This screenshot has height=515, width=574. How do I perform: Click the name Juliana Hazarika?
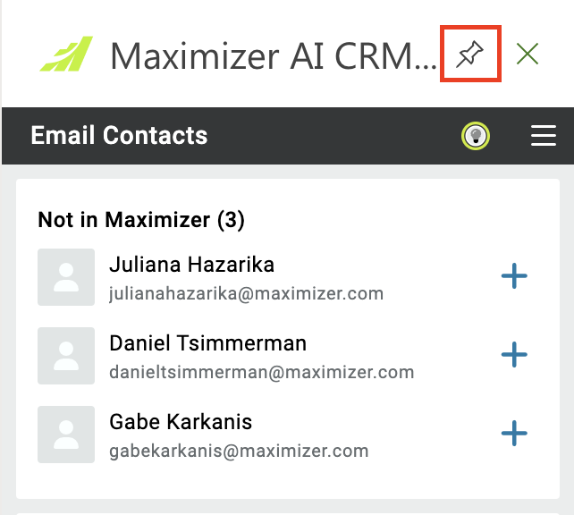coord(192,265)
